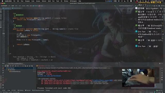Screen dimensions: 165x93
Task: Open the Tools menu
Action: [57, 1]
